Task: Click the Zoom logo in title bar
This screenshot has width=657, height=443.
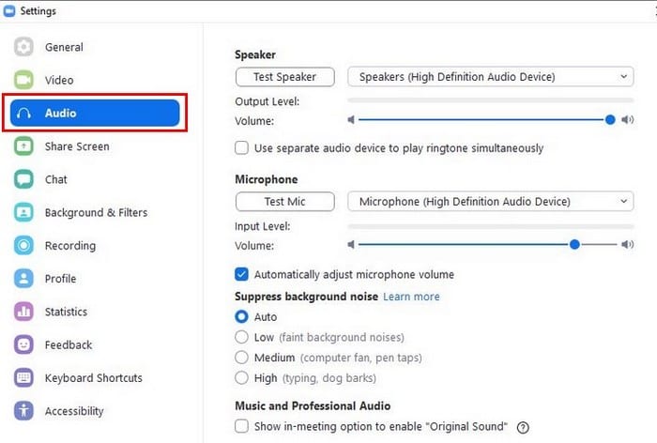Action: coord(9,11)
